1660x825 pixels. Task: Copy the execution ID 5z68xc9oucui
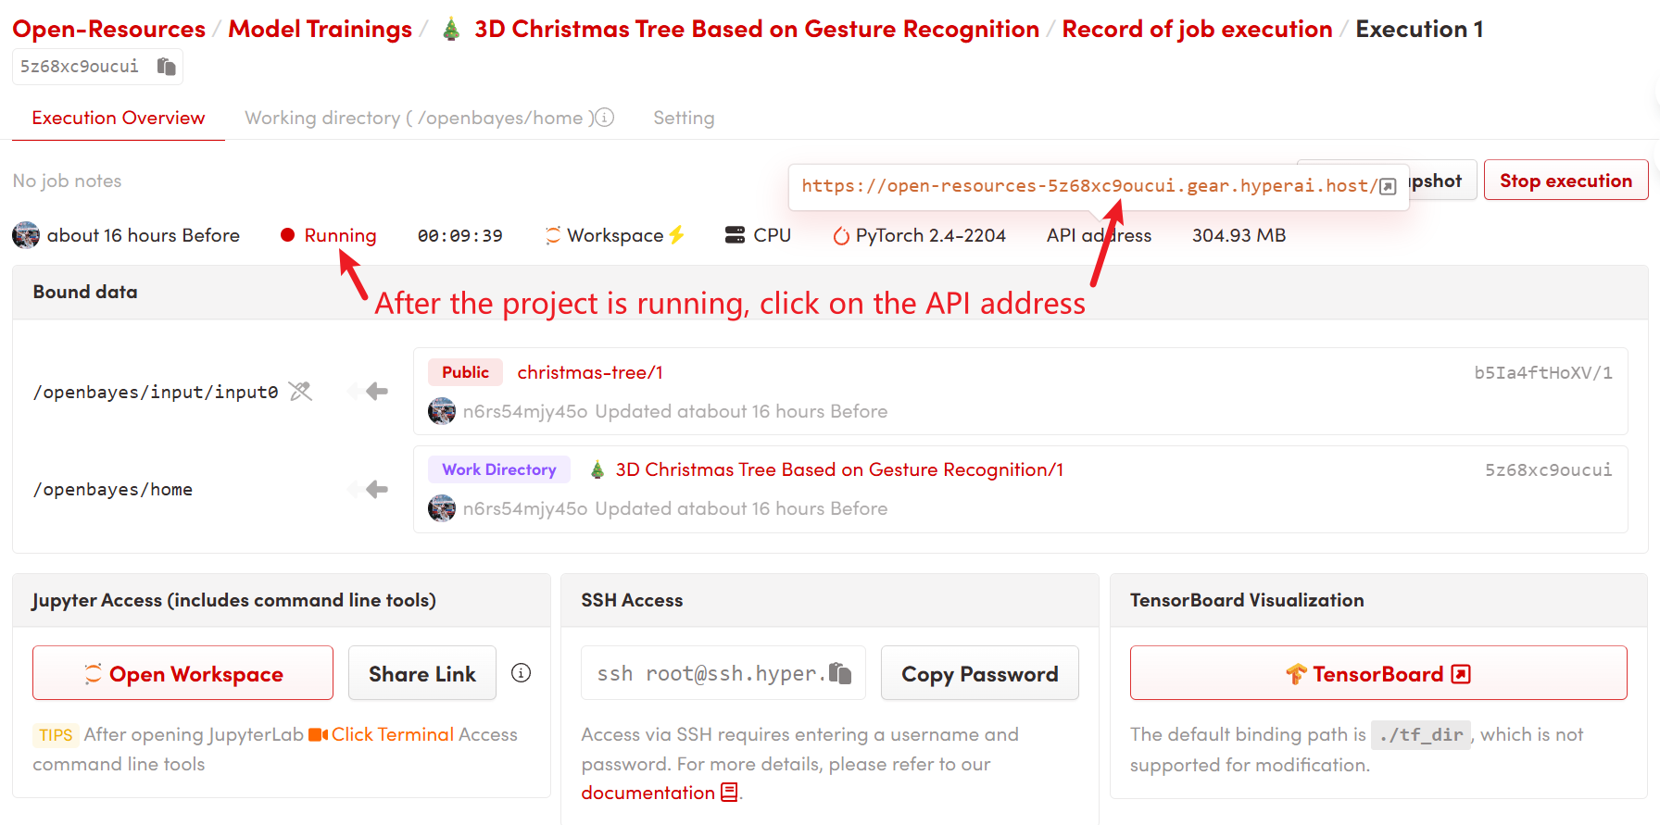[x=166, y=67]
